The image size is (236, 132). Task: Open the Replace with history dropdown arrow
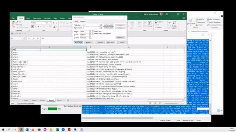tap(100, 28)
